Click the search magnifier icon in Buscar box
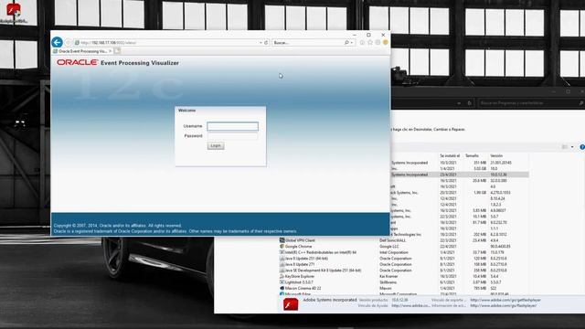Viewport: 585px width, 329px height. click(x=346, y=43)
